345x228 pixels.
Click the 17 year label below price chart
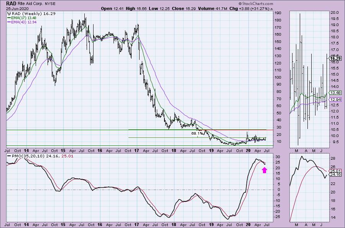click(136, 151)
